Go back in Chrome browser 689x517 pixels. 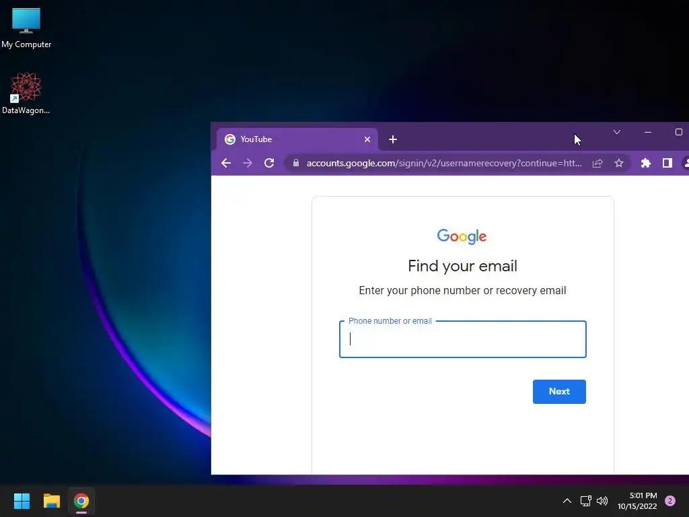click(x=226, y=163)
